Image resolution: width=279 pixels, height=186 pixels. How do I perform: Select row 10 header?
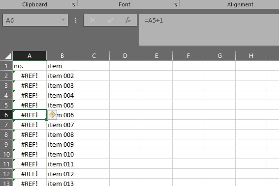[6, 154]
